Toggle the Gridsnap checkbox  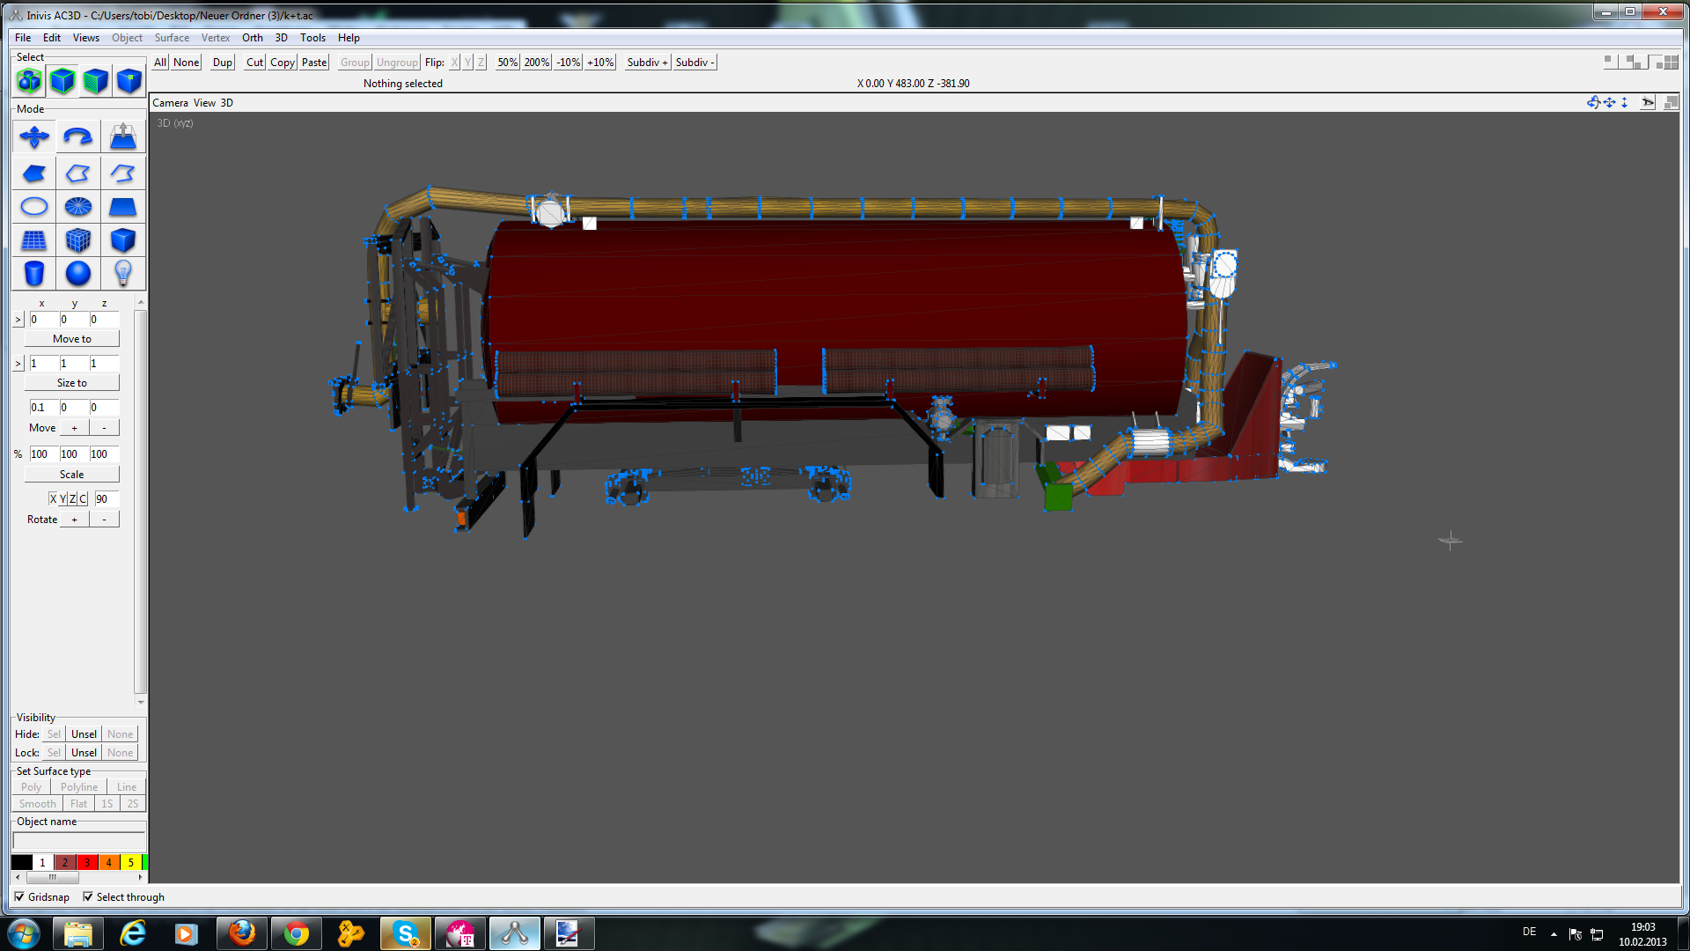click(19, 897)
